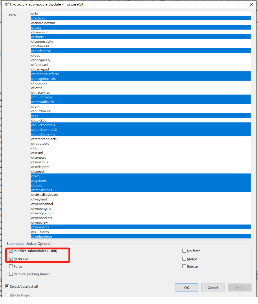Click the qtbase submodule row
Viewport: 258px width, 304px height.
point(141,28)
